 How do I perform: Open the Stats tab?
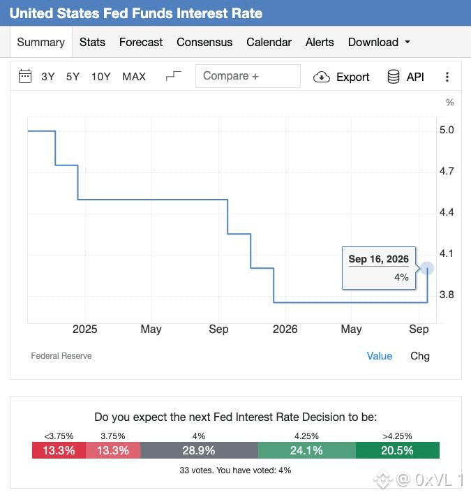pos(92,42)
